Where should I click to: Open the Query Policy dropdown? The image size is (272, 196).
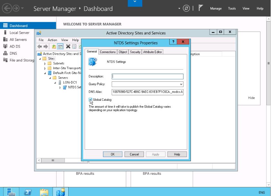[x=181, y=84]
